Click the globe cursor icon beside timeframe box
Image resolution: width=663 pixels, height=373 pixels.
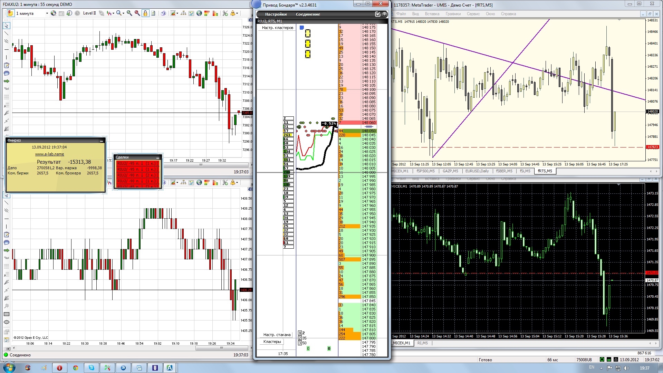pyautogui.click(x=53, y=13)
